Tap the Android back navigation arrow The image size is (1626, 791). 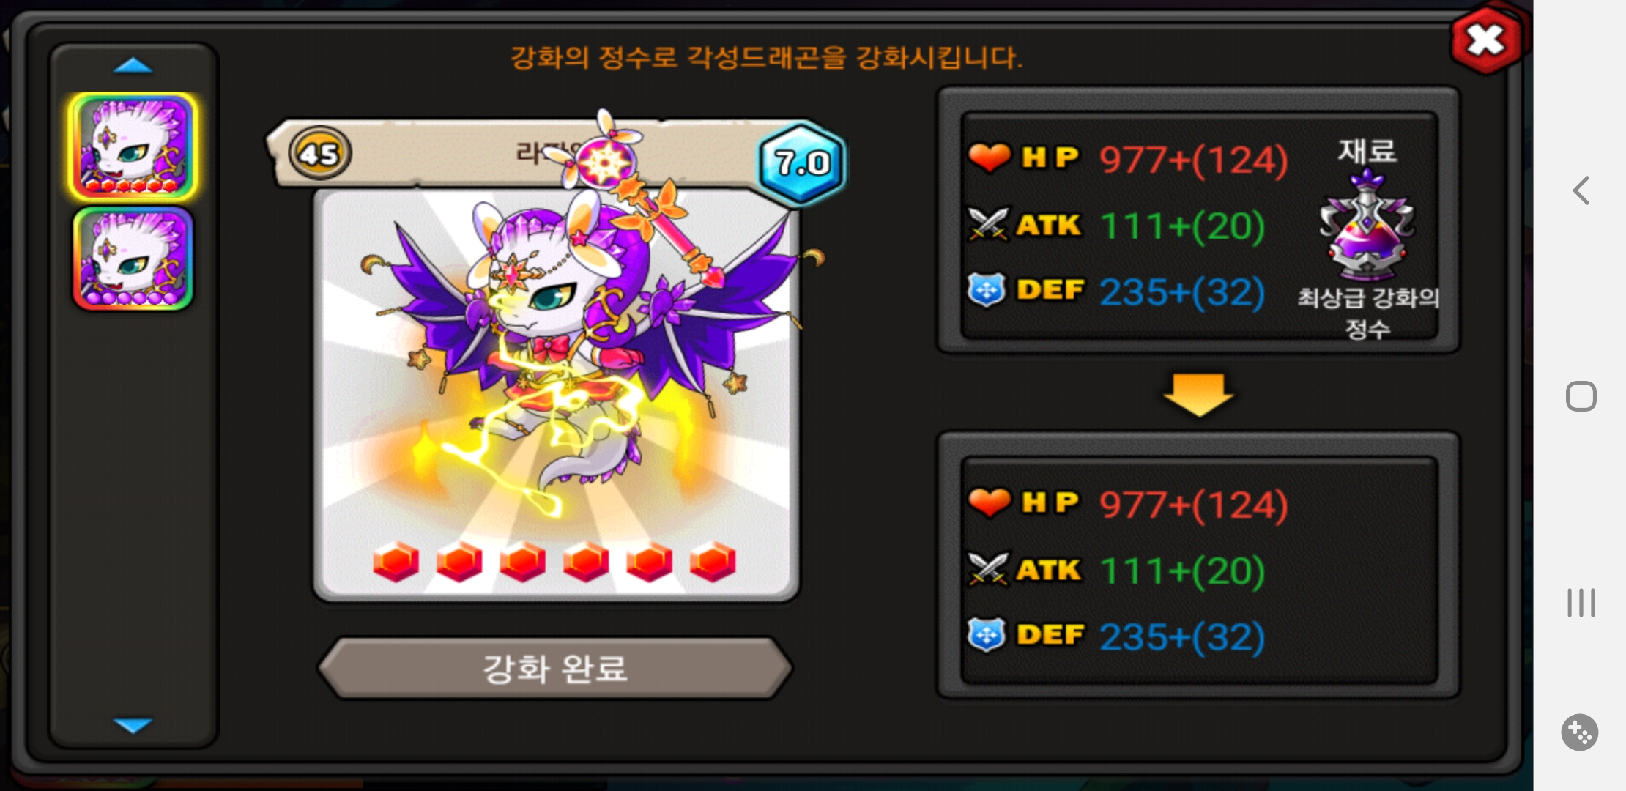(1581, 190)
